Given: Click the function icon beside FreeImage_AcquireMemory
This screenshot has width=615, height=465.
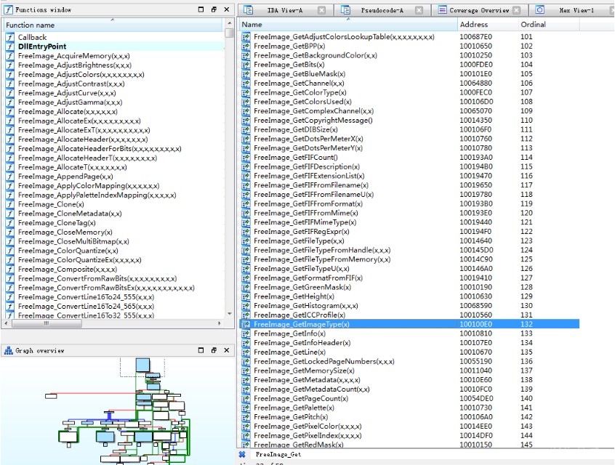Looking at the screenshot, I should 9,56.
